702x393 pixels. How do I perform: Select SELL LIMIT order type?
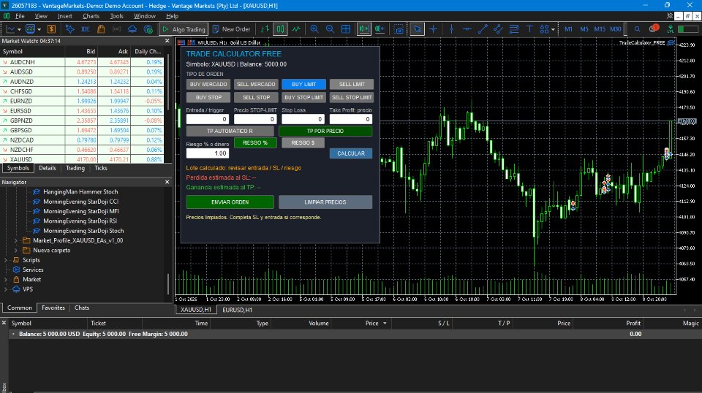(352, 84)
